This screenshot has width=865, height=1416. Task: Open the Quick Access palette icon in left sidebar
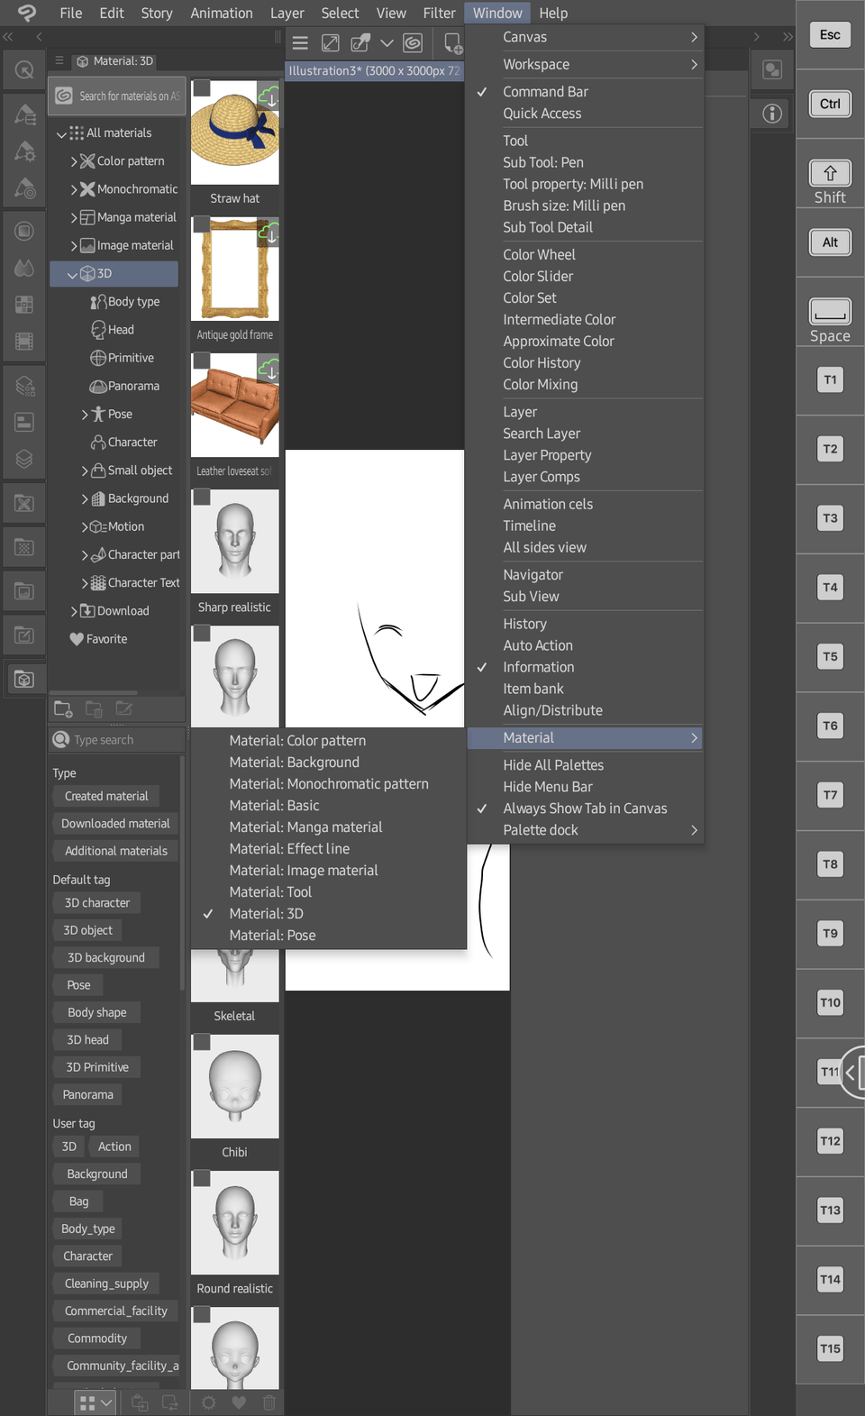pos(24,70)
